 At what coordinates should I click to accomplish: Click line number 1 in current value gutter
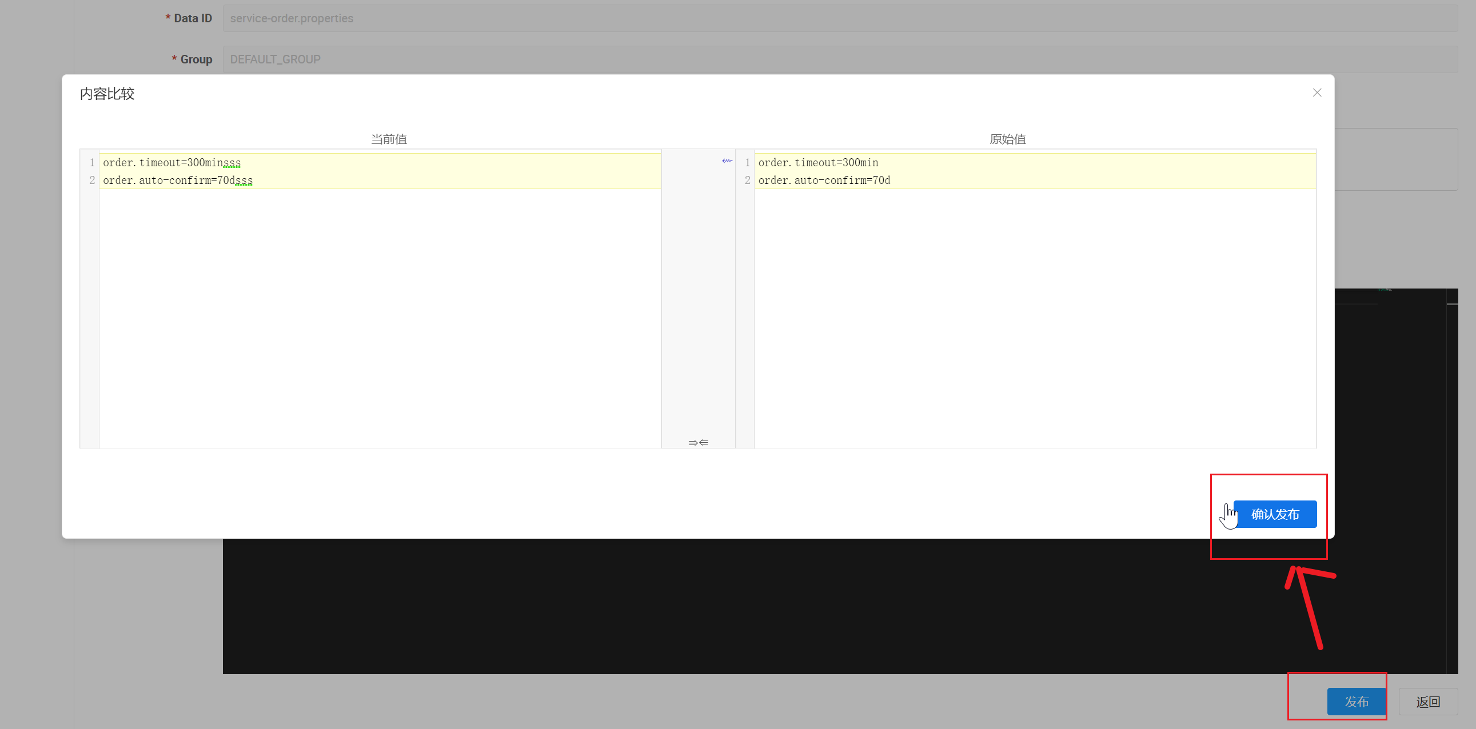(x=91, y=163)
